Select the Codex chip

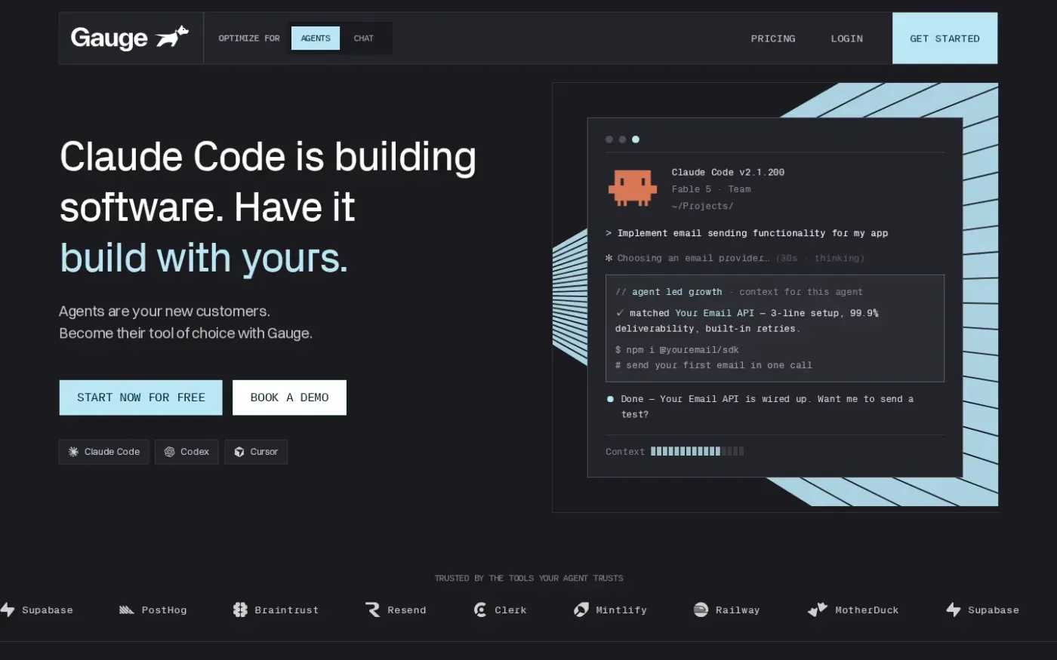coord(186,452)
